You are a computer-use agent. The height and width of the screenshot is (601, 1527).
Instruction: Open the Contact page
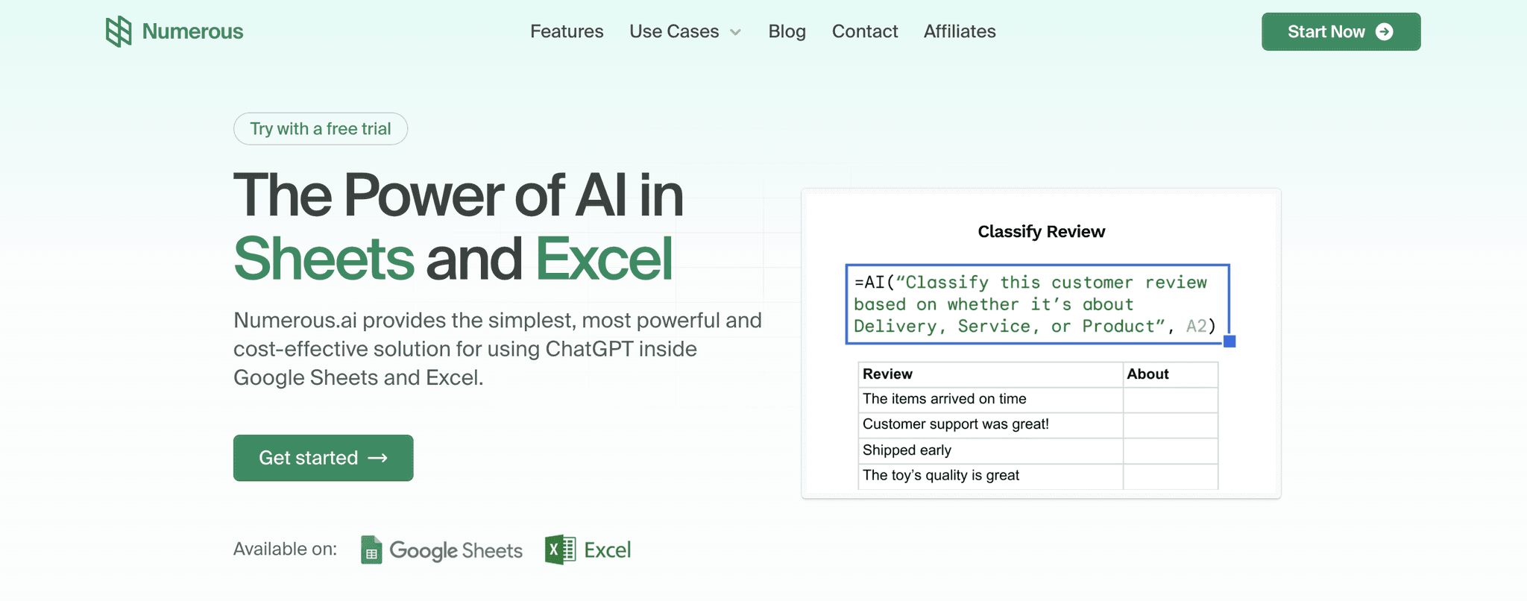click(865, 31)
